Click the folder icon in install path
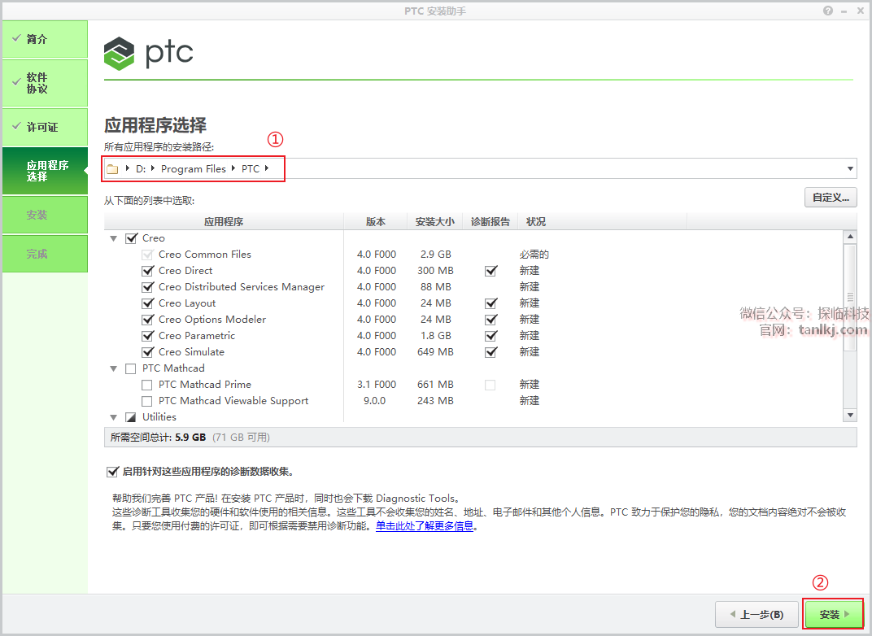 point(113,169)
